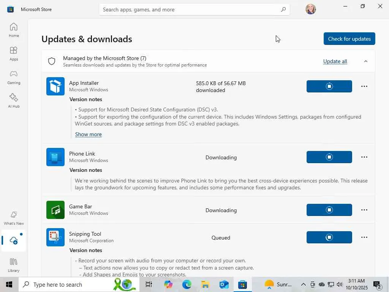Show hidden system tray icons
Viewport: 389px width, 292px height.
pos(304,284)
